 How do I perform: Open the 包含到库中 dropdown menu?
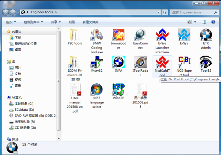[33, 22]
